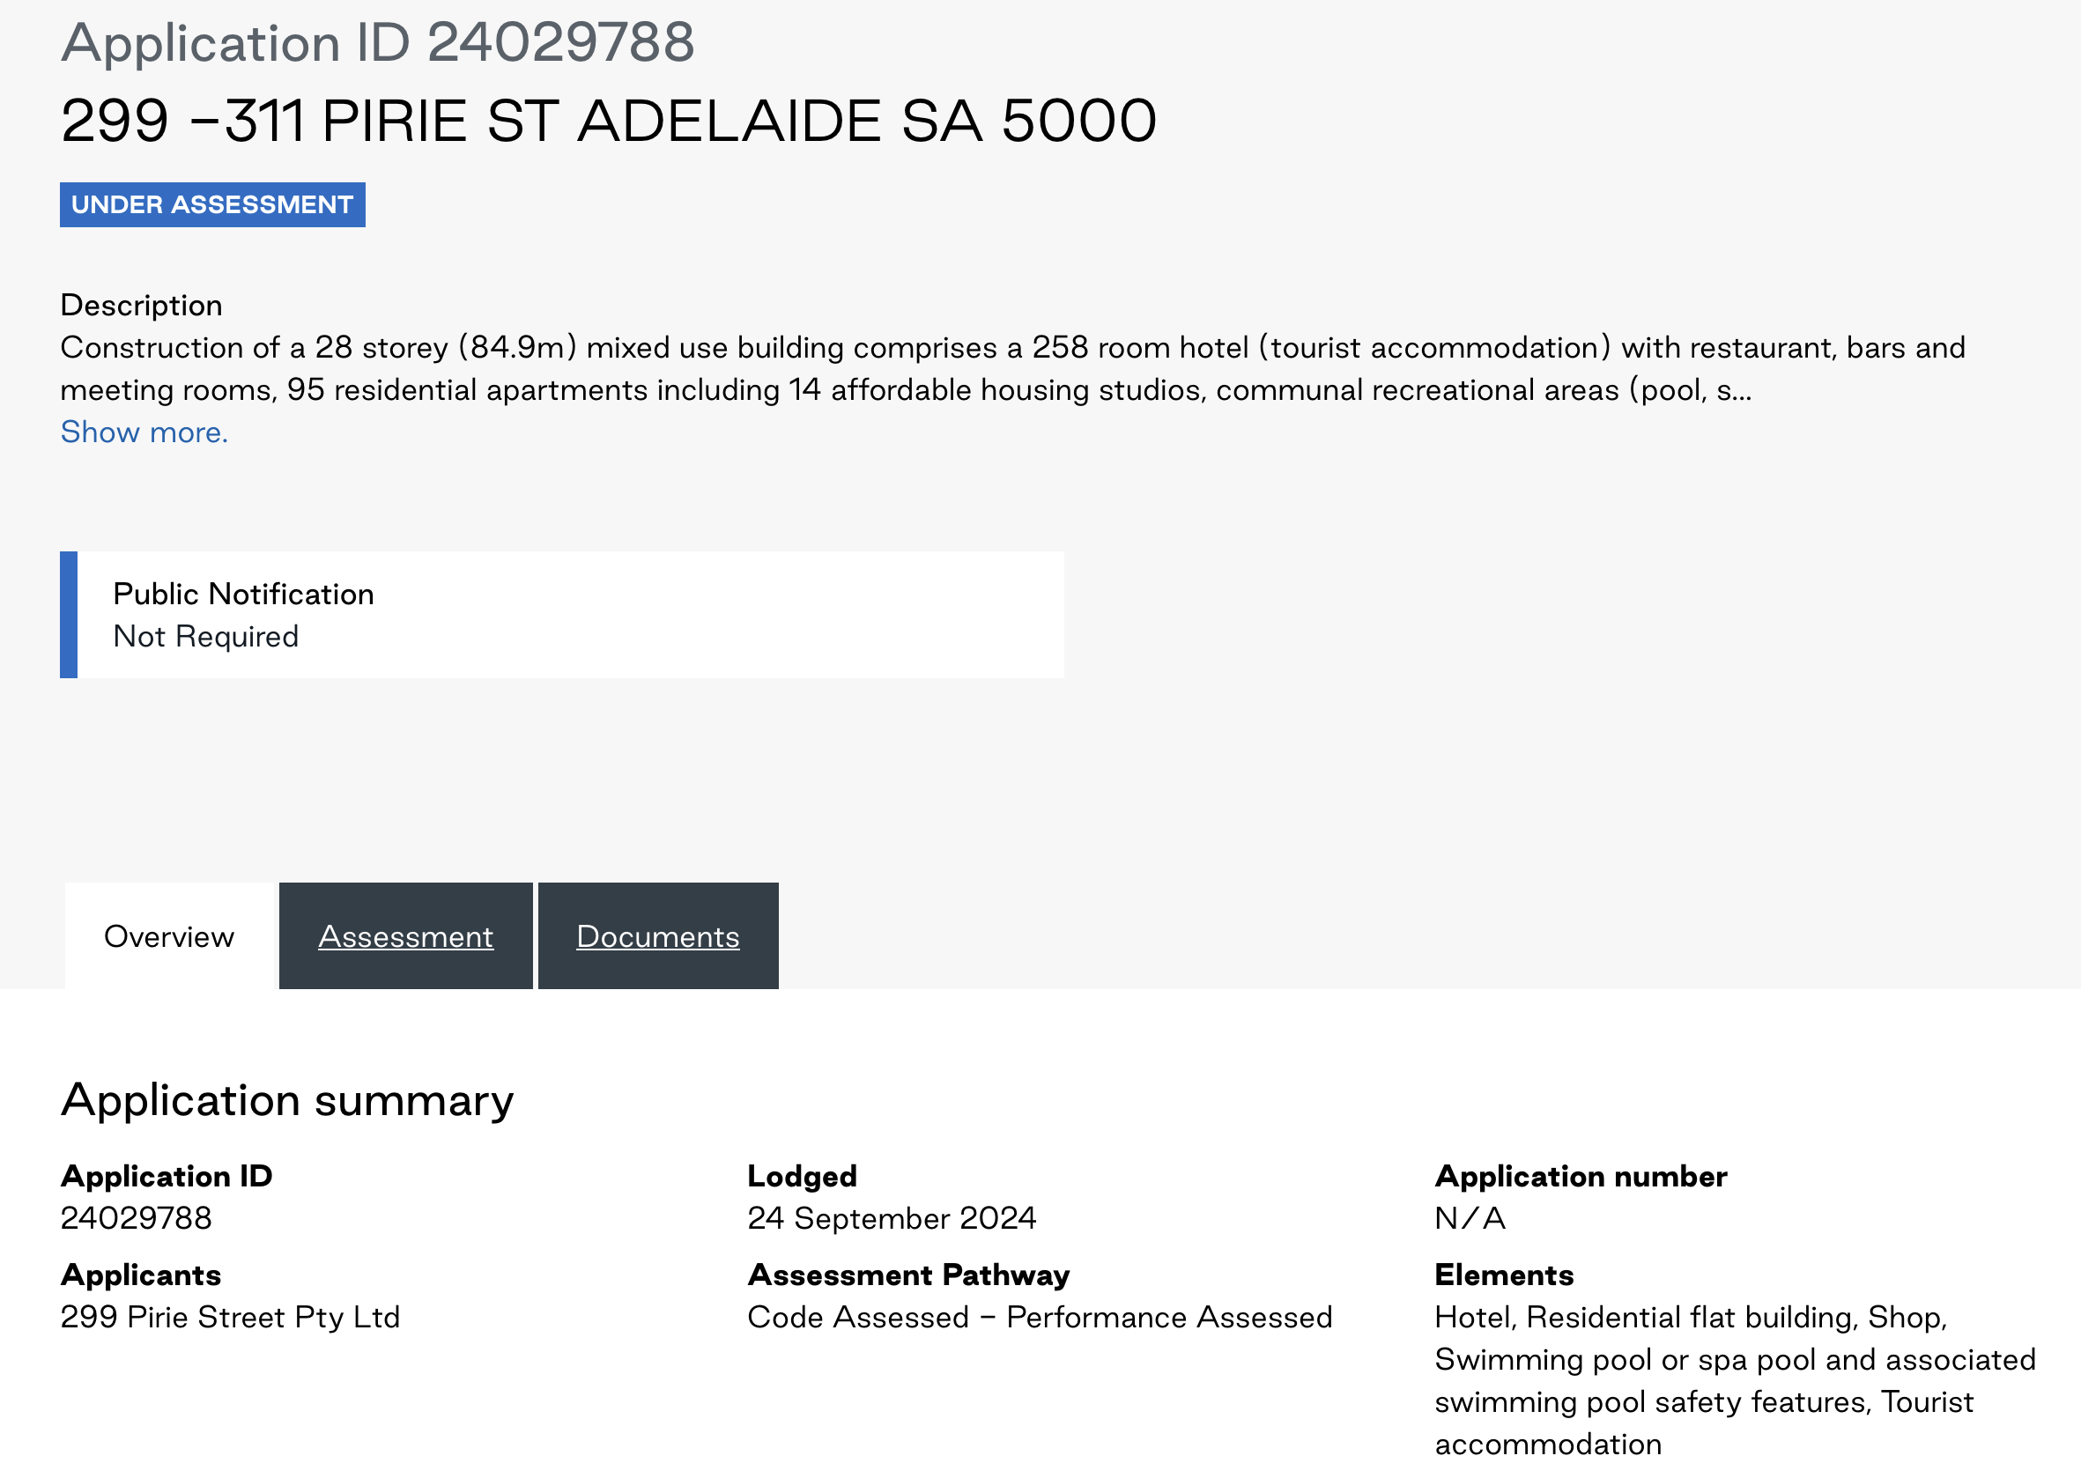Click the UNDER ASSESSMENT status badge
Screen dimensions: 2081x1478
[x=213, y=204]
